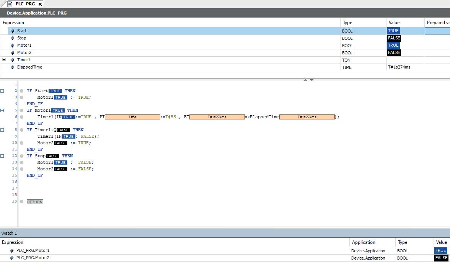Viewport: 450px width, 263px height.
Task: Collapse the IF Stop block on line 12
Action: pos(2,156)
